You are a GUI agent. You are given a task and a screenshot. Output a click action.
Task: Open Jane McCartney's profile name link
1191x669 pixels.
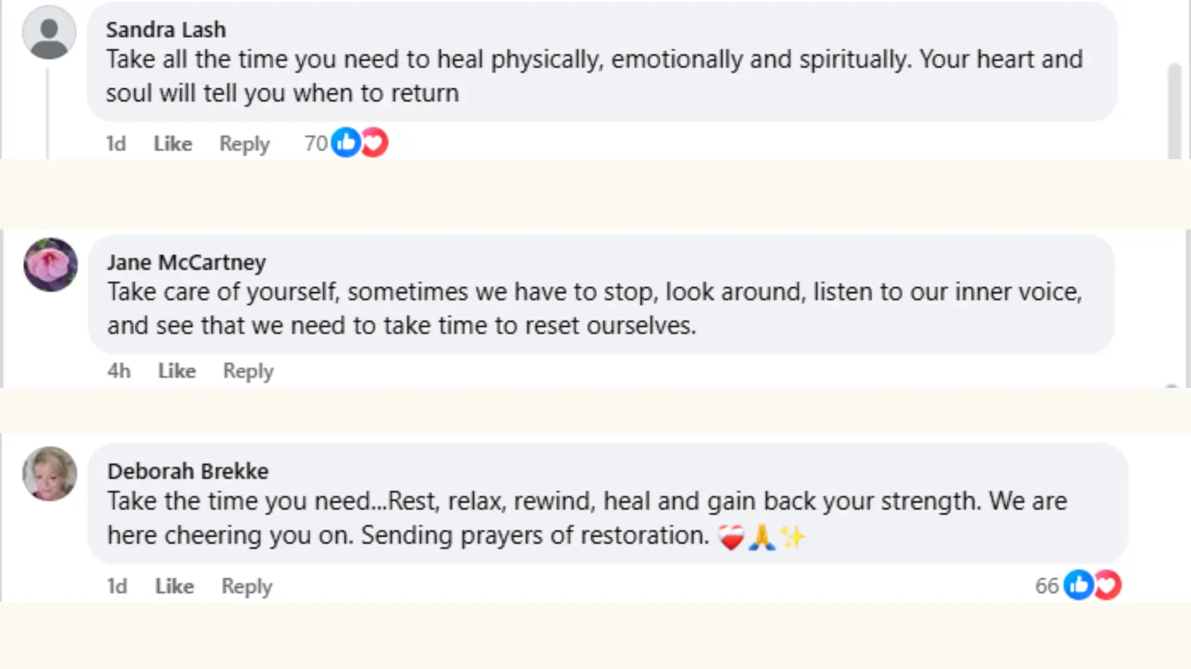pyautogui.click(x=186, y=262)
